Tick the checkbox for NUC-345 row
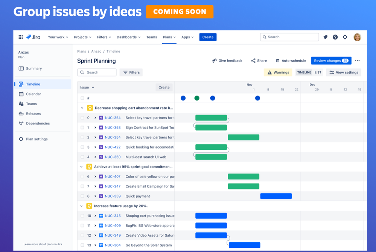This screenshot has height=252, width=376. [x=82, y=216]
